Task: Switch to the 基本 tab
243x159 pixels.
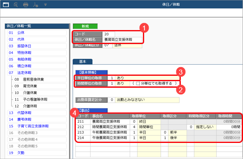Action: [83, 61]
